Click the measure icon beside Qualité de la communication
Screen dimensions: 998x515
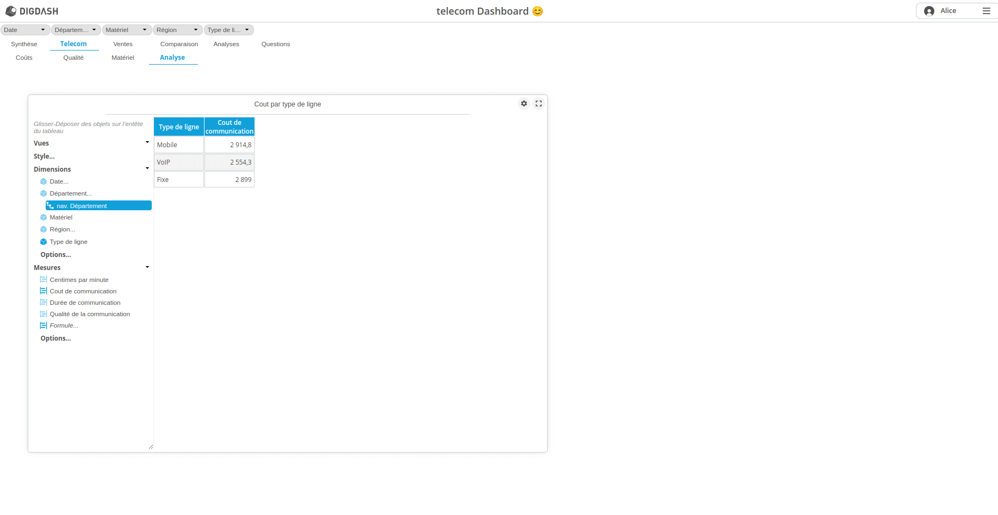(44, 314)
